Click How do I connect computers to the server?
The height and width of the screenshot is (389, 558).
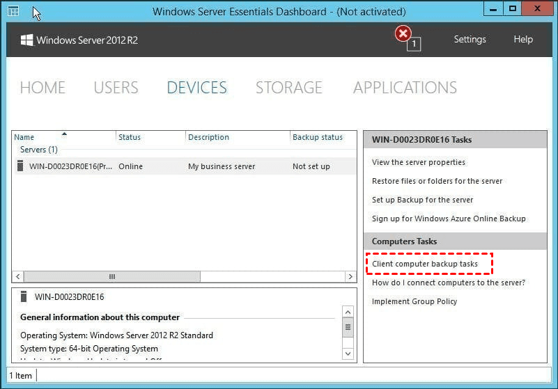click(x=449, y=283)
